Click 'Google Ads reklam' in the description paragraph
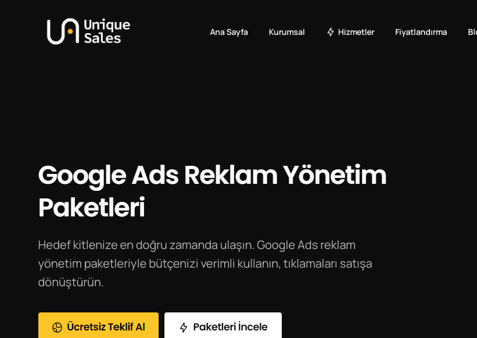 pyautogui.click(x=306, y=245)
